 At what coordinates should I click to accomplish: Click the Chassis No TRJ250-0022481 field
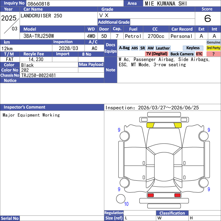click(62, 75)
